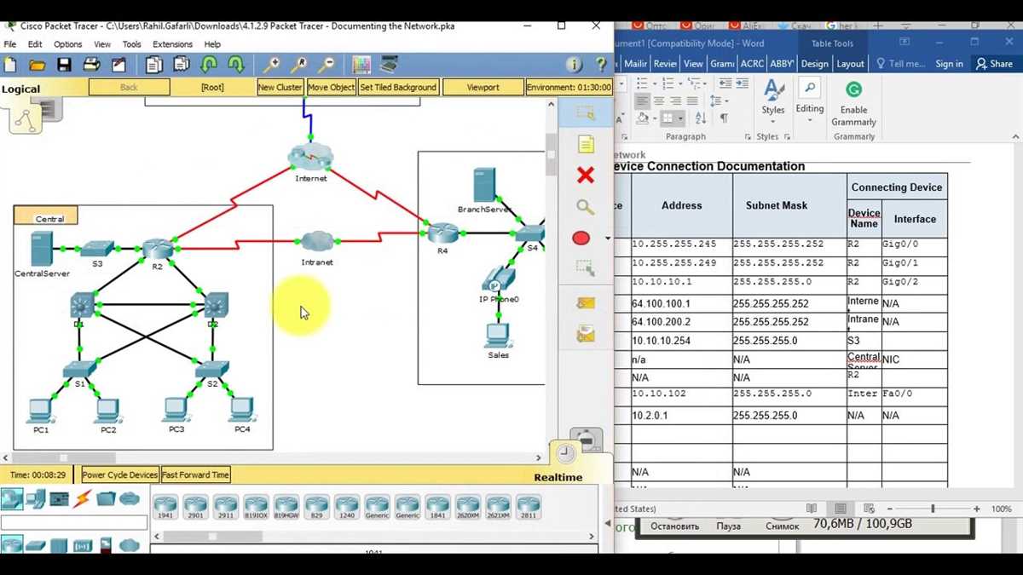Select the End Devices category icon
The height and width of the screenshot is (575, 1023).
click(35, 499)
